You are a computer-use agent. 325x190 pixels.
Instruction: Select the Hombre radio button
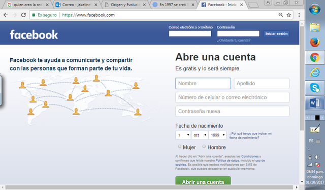click(x=204, y=146)
